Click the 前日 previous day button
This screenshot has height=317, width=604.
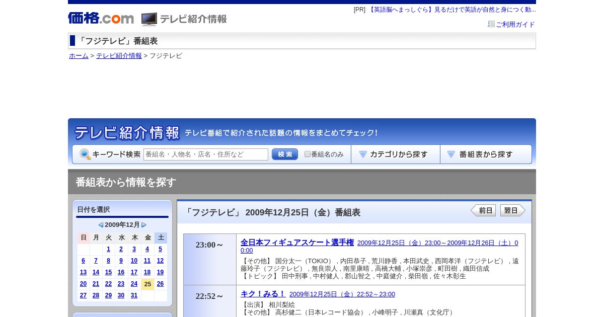point(483,210)
